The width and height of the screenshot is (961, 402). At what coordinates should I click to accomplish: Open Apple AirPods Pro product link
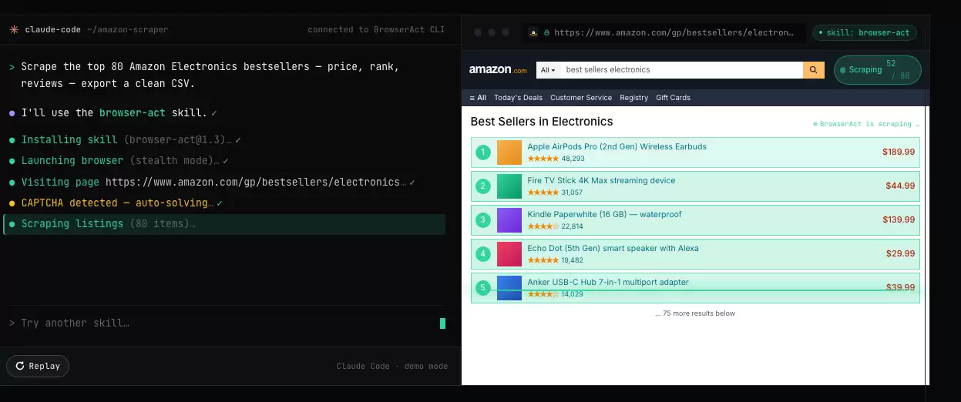pyautogui.click(x=617, y=146)
